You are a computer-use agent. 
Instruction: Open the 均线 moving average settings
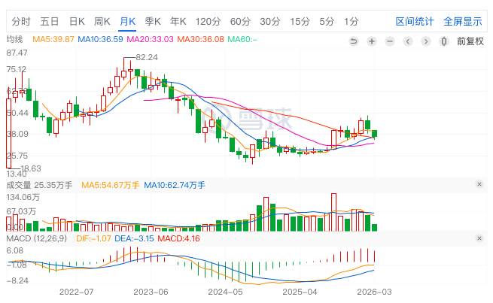15,39
